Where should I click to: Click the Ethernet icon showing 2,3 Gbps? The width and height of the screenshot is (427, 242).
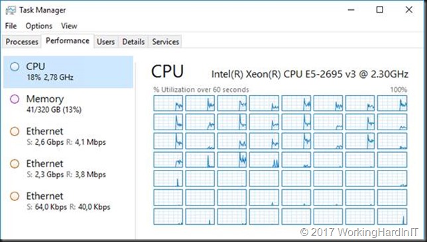click(x=15, y=164)
